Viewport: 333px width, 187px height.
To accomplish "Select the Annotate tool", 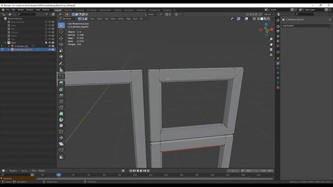I will [61, 63].
